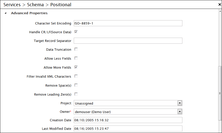This screenshot has height=133, width=222.
Task: Click the Target Record Separator field
Action: point(128,41)
